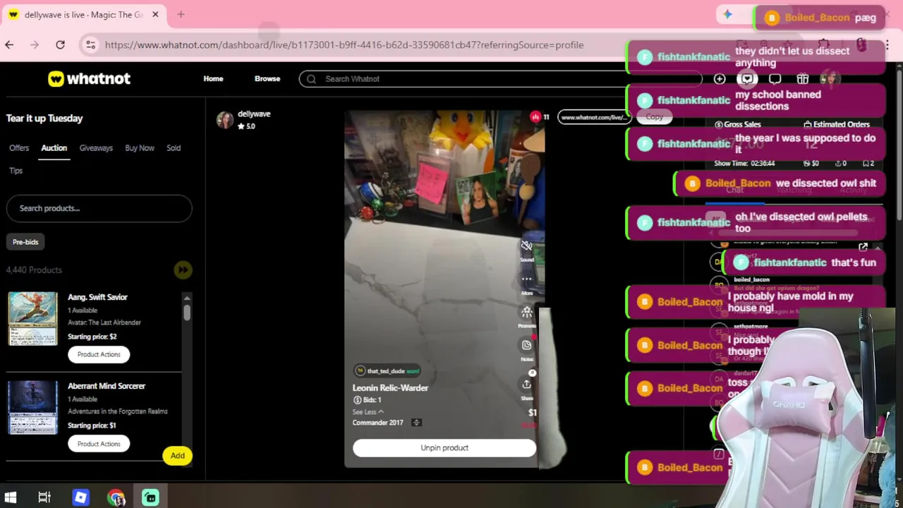
Task: Open the activity heart-bubble icon in header
Action: click(x=747, y=79)
